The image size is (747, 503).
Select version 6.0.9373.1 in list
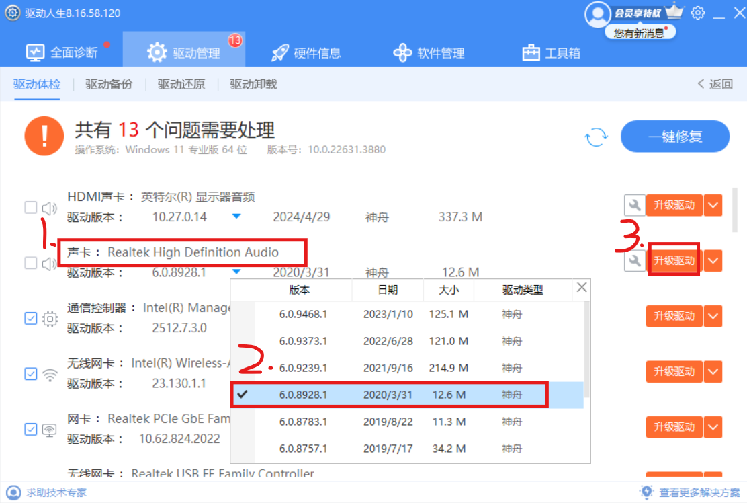pyautogui.click(x=407, y=342)
